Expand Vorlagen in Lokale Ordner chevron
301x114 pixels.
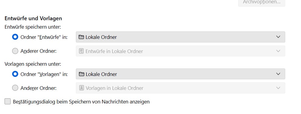(x=278, y=88)
